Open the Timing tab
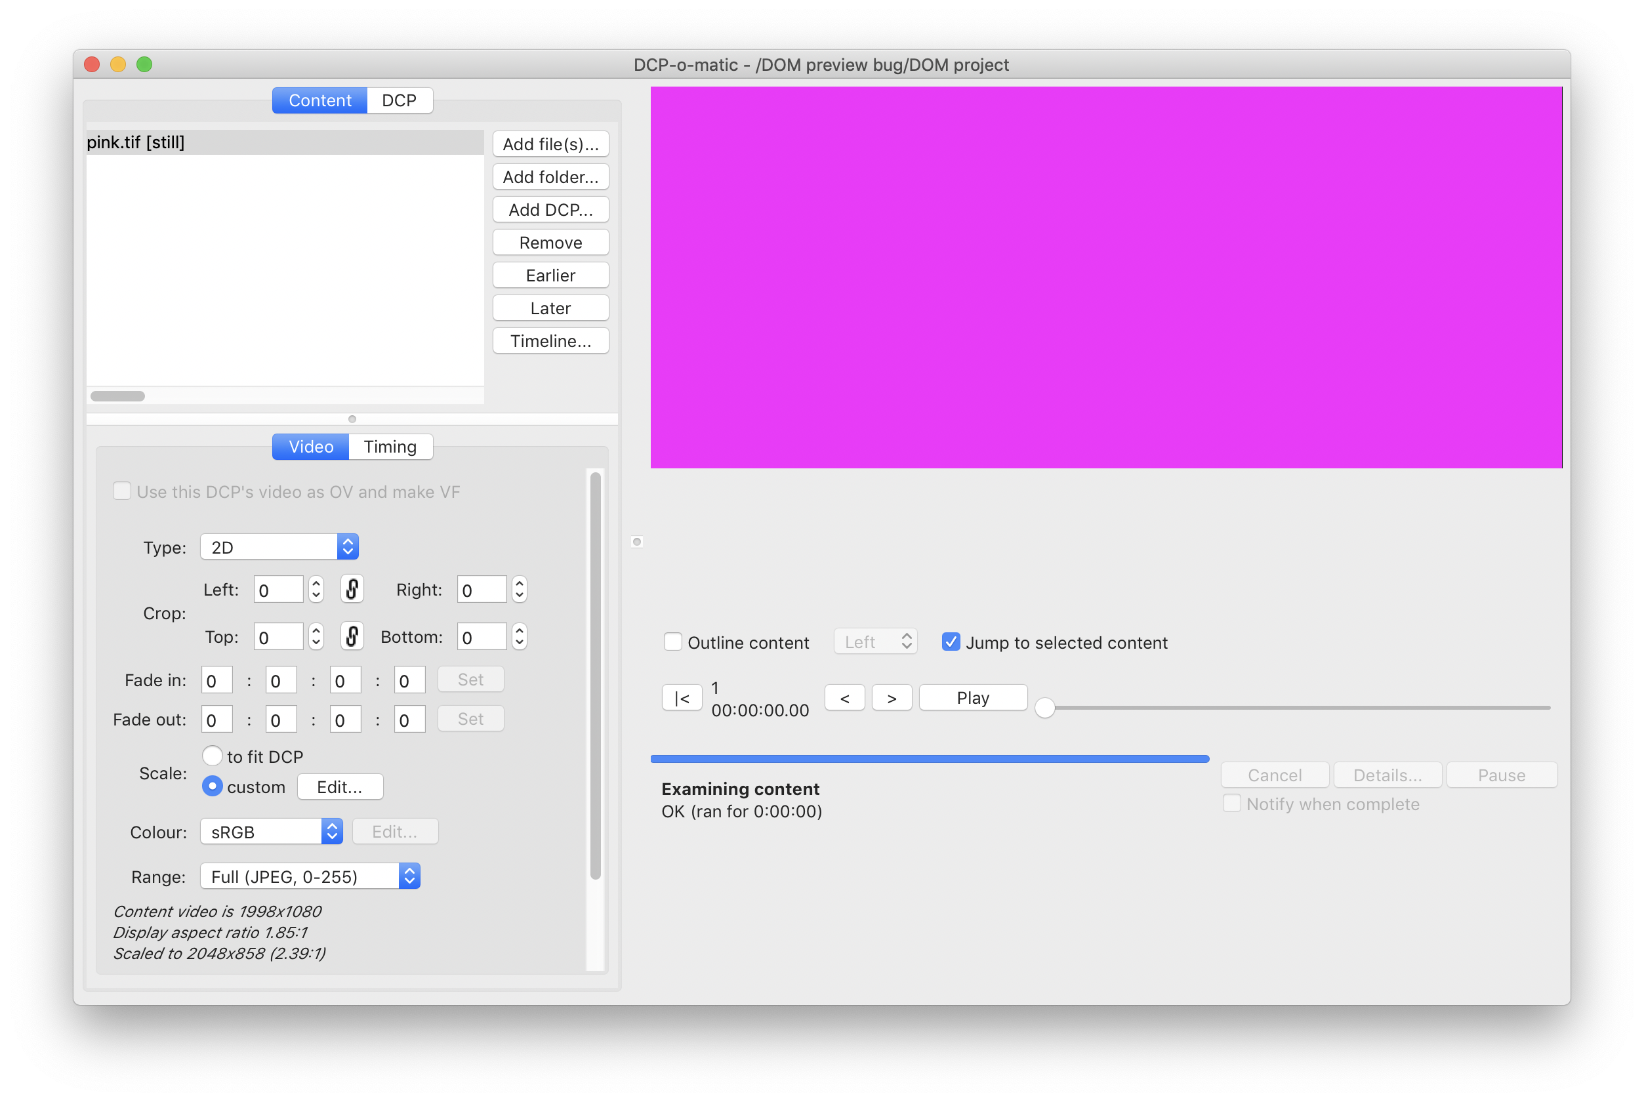1644x1102 pixels. point(390,447)
